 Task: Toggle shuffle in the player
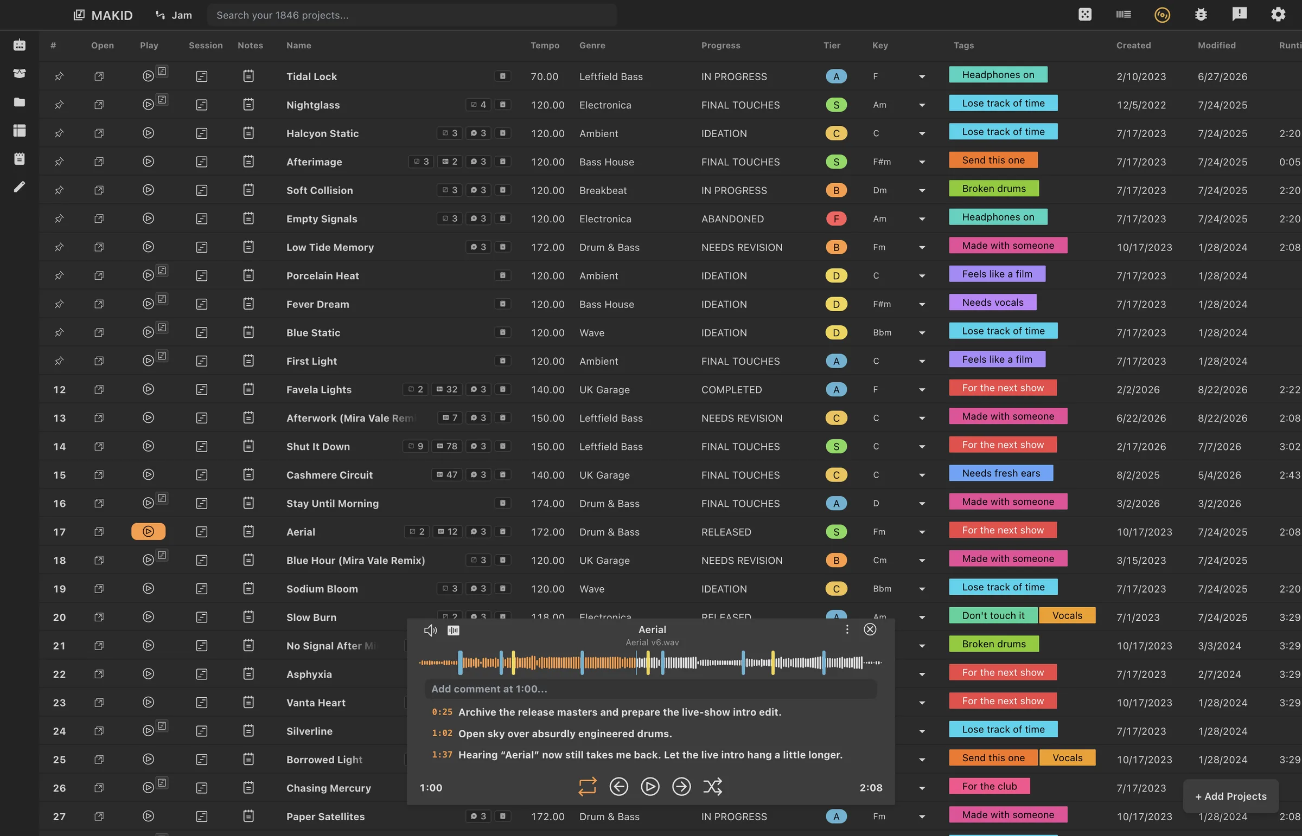713,787
